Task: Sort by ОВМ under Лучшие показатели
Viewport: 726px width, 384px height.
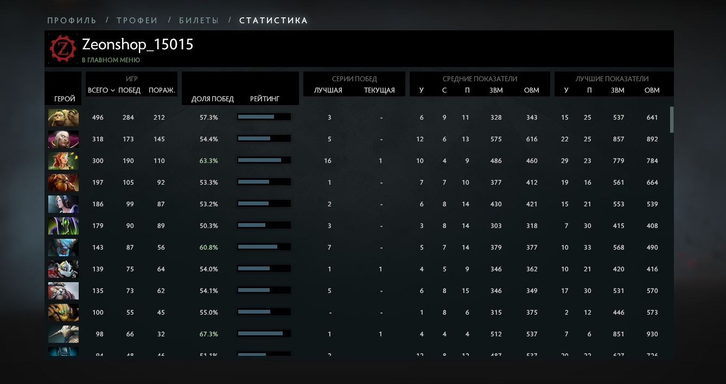Action: 652,90
